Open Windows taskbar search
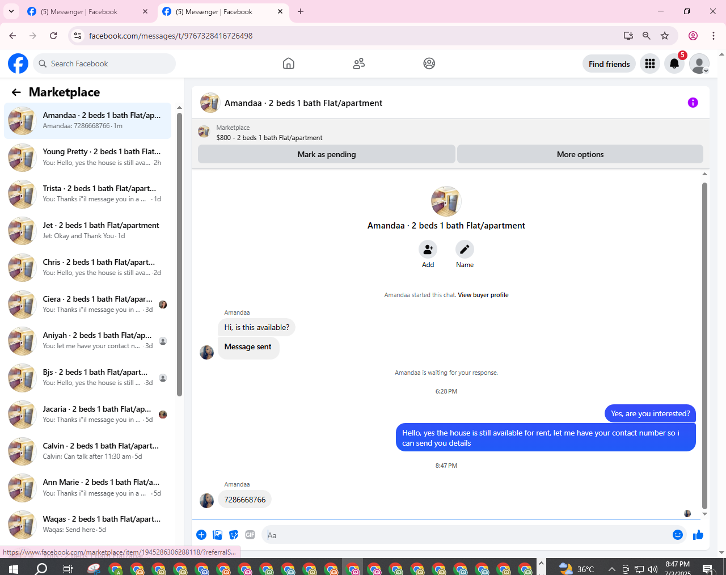Viewport: 726px width, 575px height. coord(41,568)
